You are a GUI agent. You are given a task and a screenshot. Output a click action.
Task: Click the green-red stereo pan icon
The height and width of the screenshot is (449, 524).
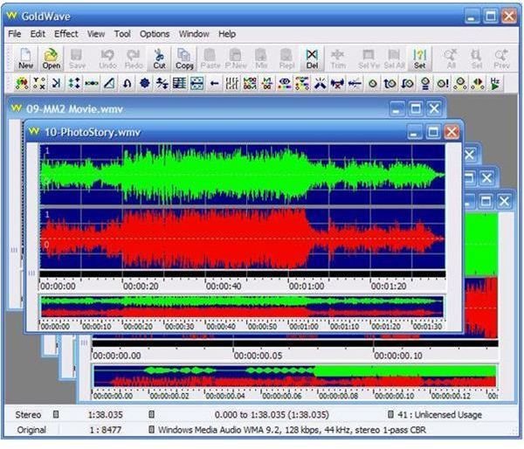(478, 83)
